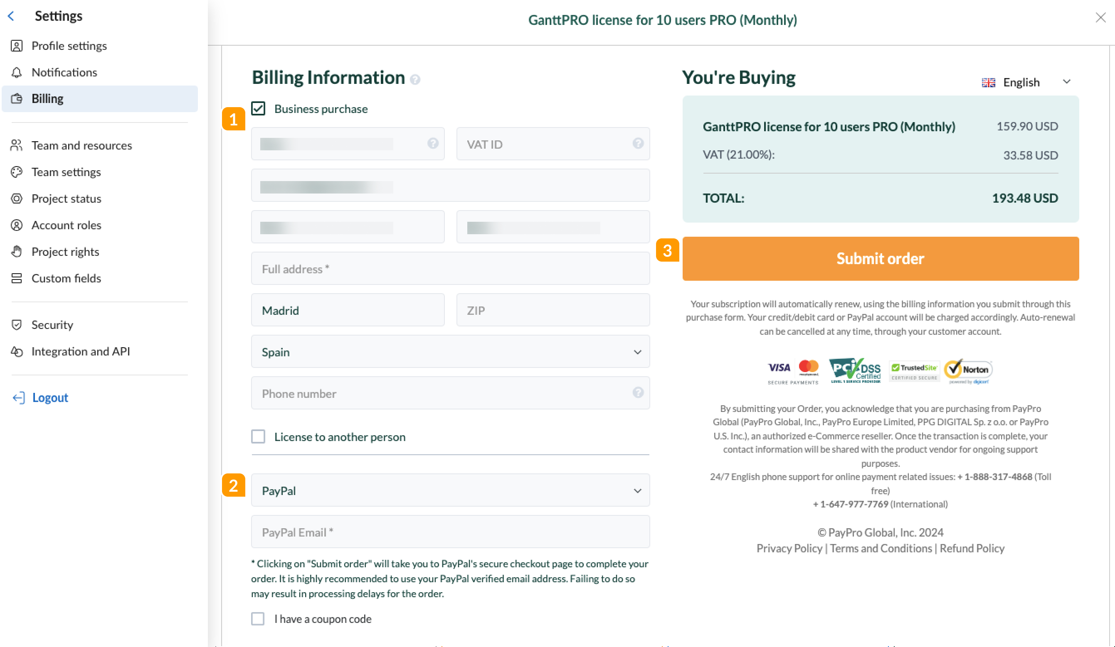Expand the English language selector

coord(1026,82)
